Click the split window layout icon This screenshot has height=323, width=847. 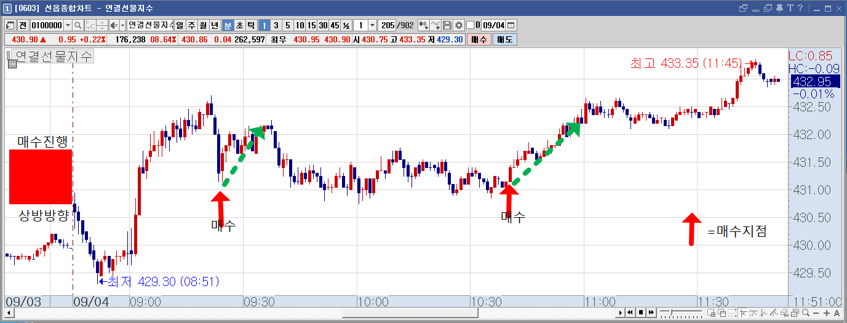pyautogui.click(x=712, y=313)
